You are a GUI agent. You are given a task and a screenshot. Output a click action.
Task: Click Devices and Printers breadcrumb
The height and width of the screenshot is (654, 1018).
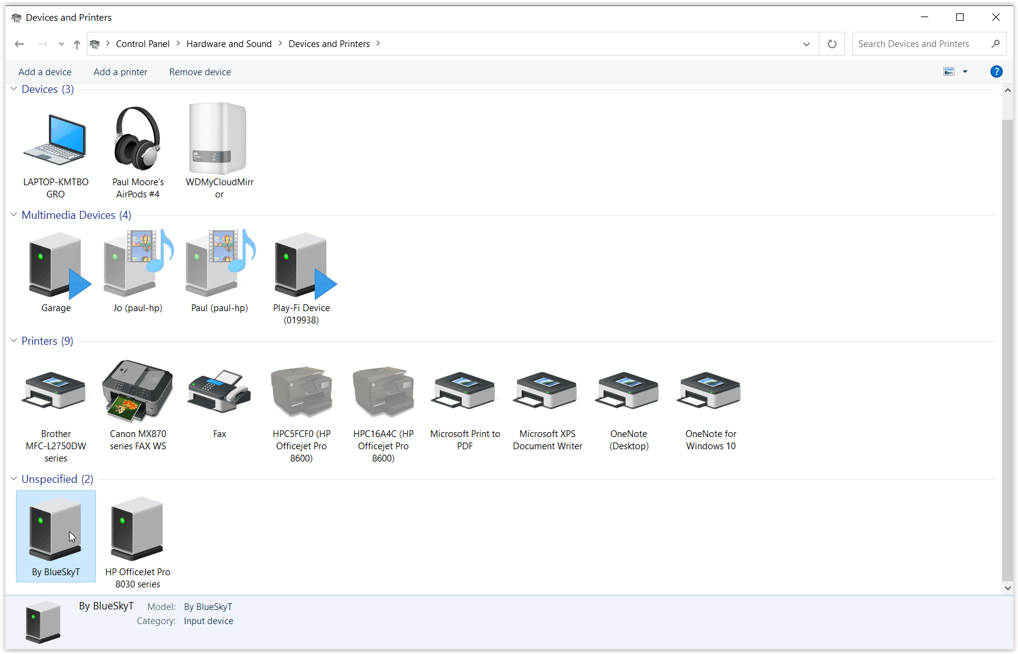click(329, 44)
